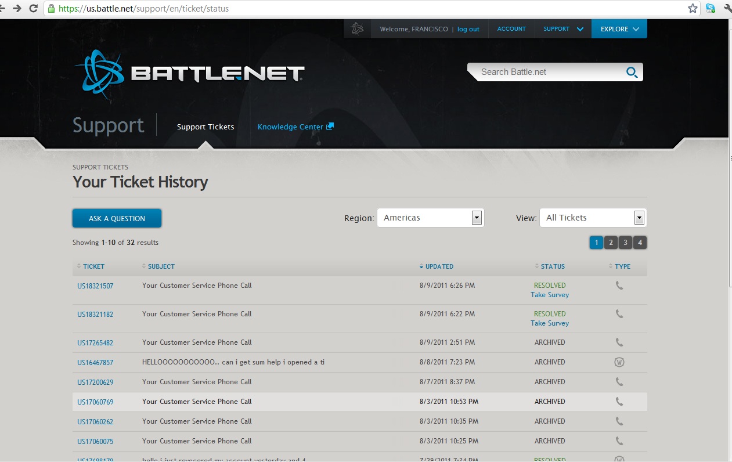Click WoW icon for ticket US16467857

(619, 362)
